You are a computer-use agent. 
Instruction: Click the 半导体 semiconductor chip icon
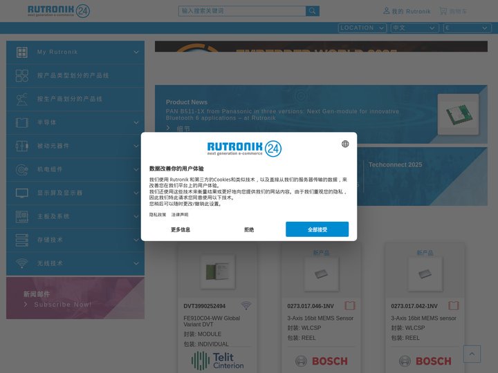[22, 122]
